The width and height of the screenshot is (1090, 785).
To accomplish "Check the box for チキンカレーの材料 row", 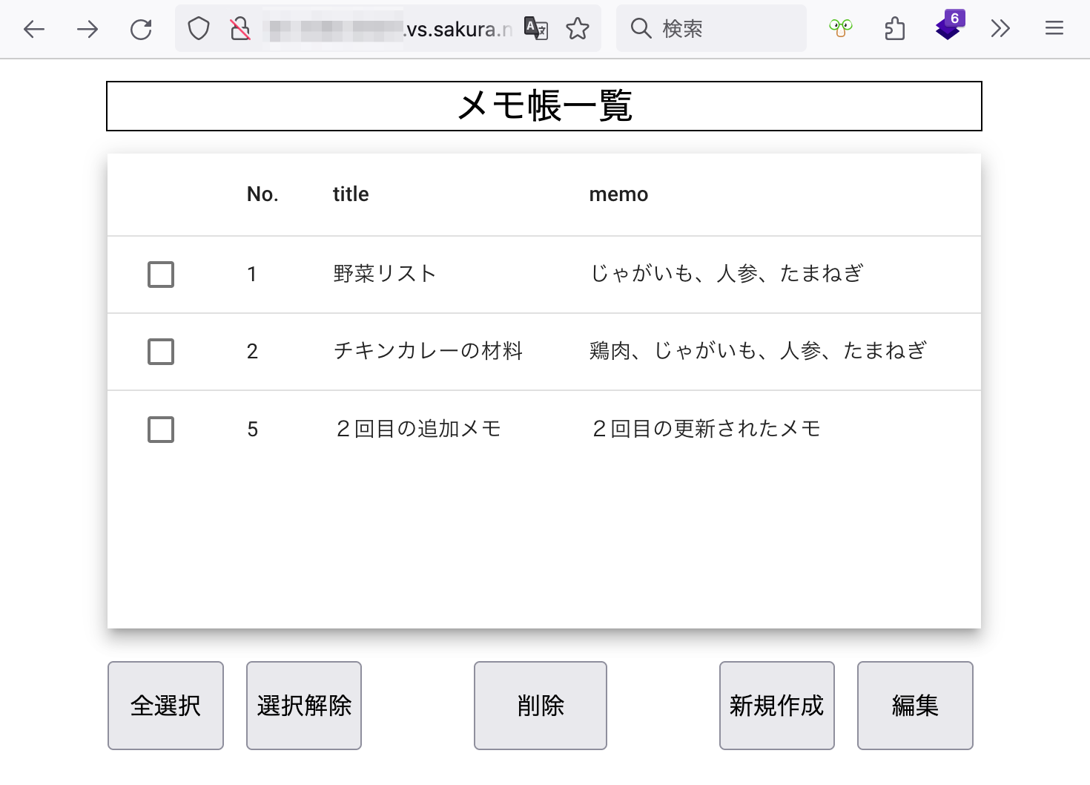I will pos(161,352).
